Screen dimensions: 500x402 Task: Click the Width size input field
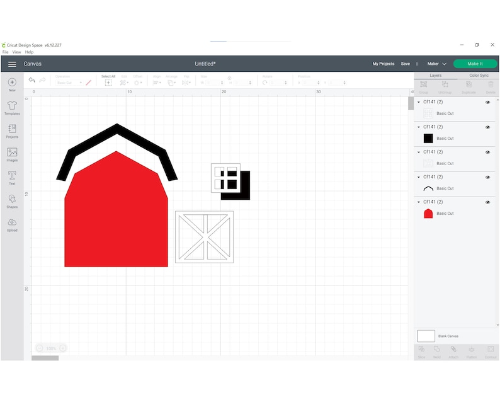[x=213, y=83]
